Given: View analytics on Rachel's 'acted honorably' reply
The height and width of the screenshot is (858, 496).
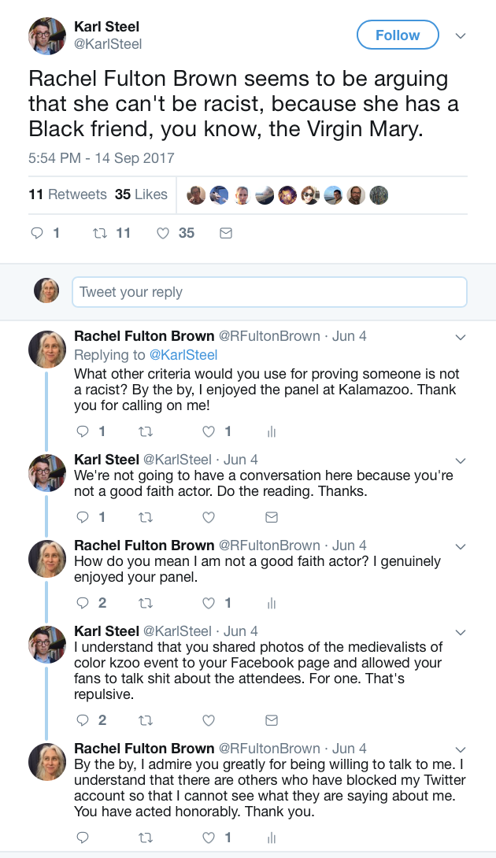Looking at the screenshot, I should (x=271, y=838).
